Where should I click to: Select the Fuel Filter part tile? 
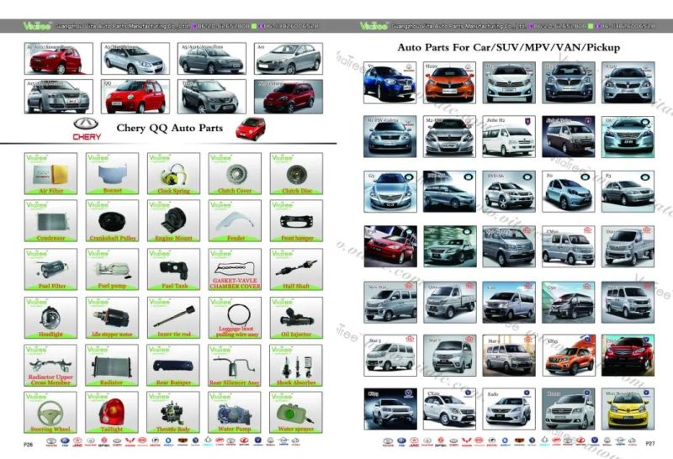[50, 269]
